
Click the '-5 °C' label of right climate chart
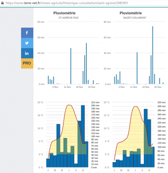[x=107, y=167]
